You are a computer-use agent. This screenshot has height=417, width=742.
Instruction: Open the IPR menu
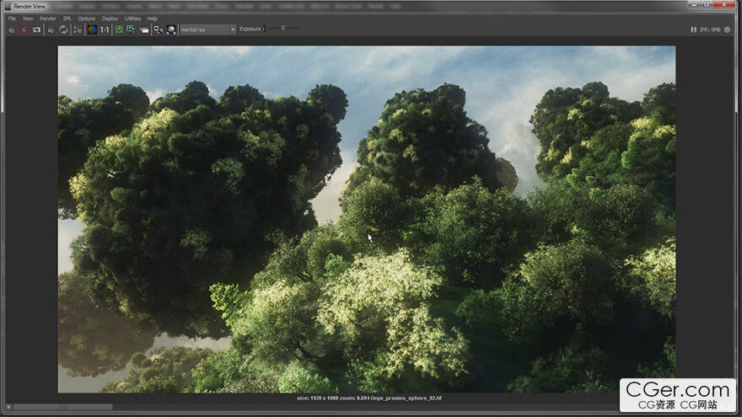click(x=67, y=18)
